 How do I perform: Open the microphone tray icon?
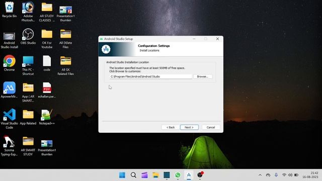276,175
